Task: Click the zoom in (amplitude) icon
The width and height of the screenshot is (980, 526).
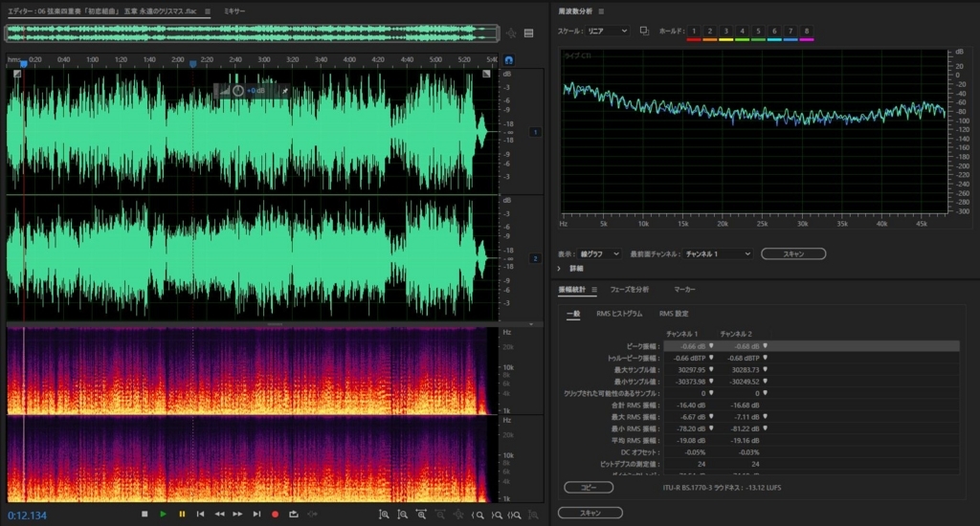Action: point(384,515)
